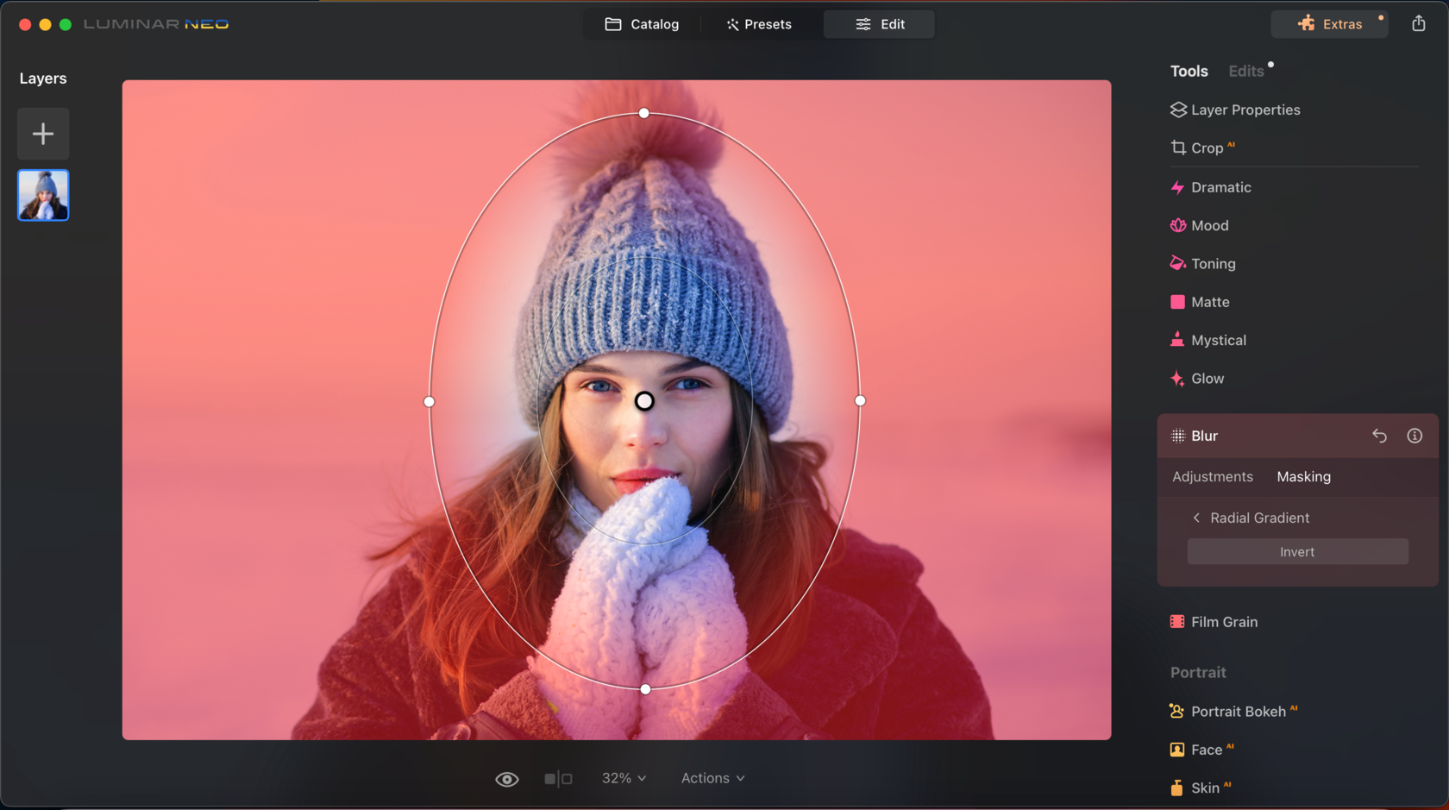This screenshot has width=1449, height=810.
Task: Toggle before/after compare view
Action: click(558, 779)
